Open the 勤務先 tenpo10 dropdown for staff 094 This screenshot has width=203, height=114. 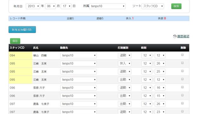(78, 55)
